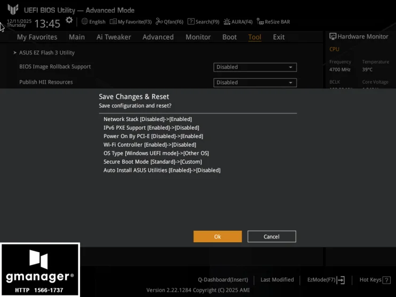Click the CPU temperature 39°C value
The width and height of the screenshot is (396, 297).
[x=367, y=69]
